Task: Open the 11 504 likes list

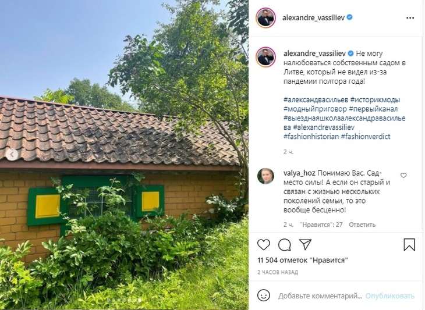Action: click(303, 260)
